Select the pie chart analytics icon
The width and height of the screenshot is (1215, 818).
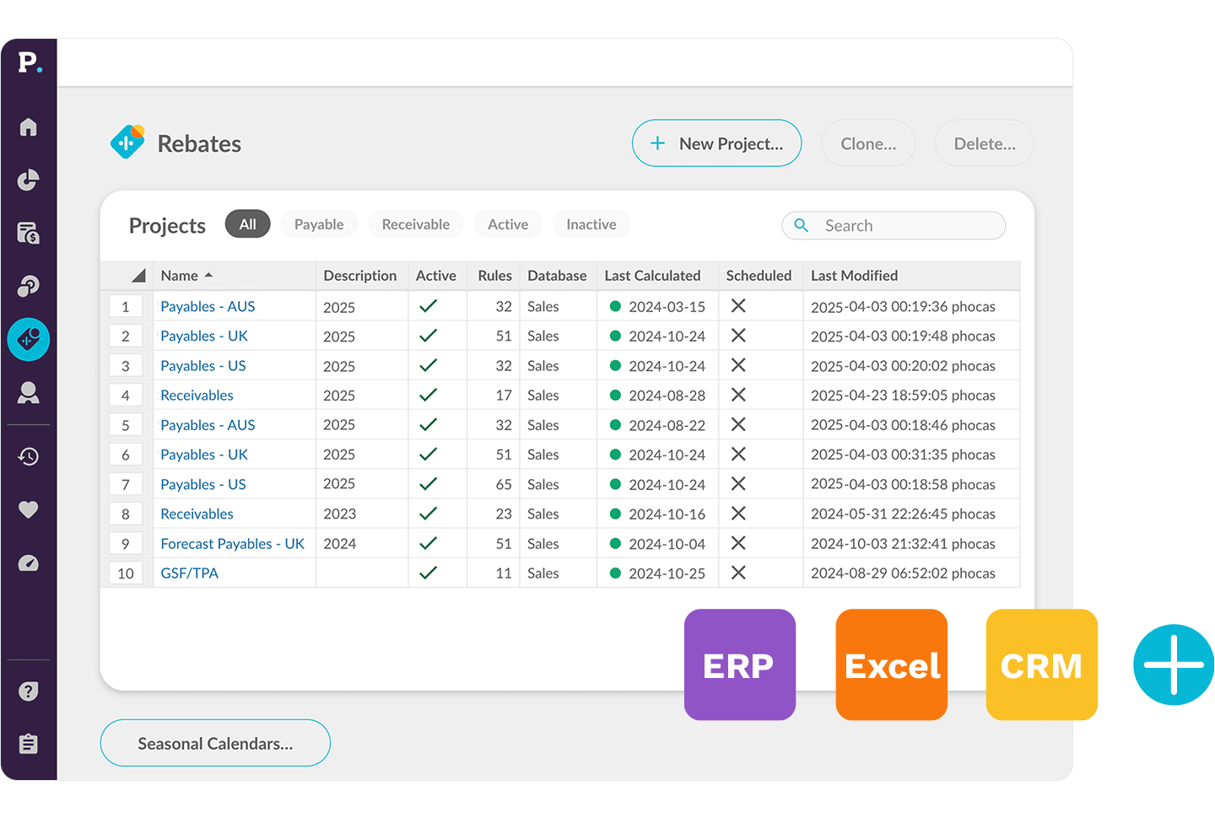(x=28, y=180)
